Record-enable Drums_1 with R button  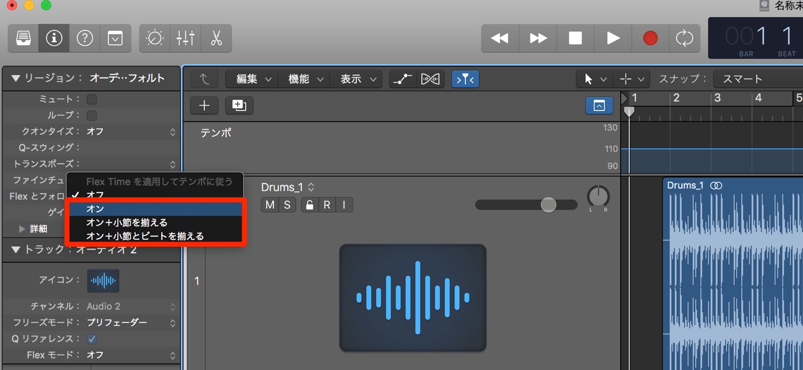[x=327, y=205]
